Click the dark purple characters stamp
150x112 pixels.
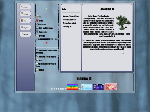[x=99, y=87]
